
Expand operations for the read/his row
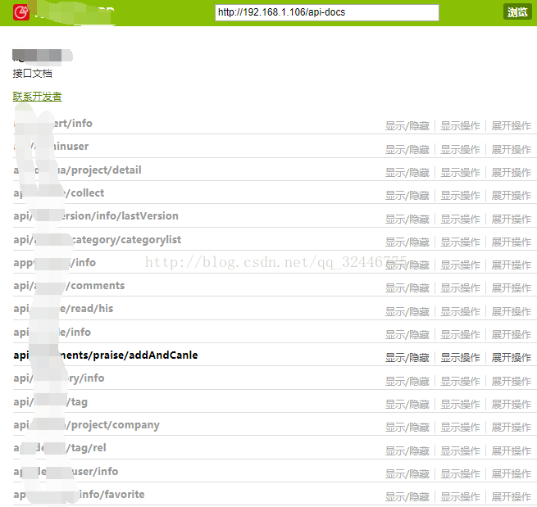tap(512, 311)
